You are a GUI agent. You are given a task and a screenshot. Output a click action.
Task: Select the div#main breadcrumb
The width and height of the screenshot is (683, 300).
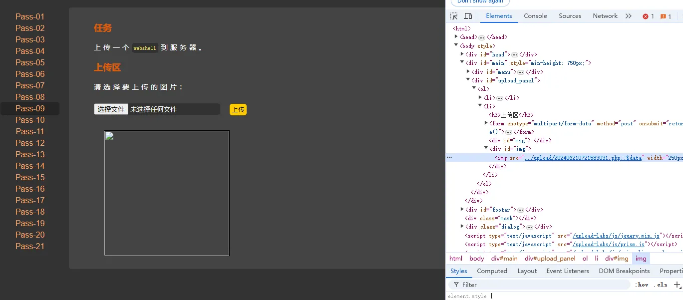(504, 258)
